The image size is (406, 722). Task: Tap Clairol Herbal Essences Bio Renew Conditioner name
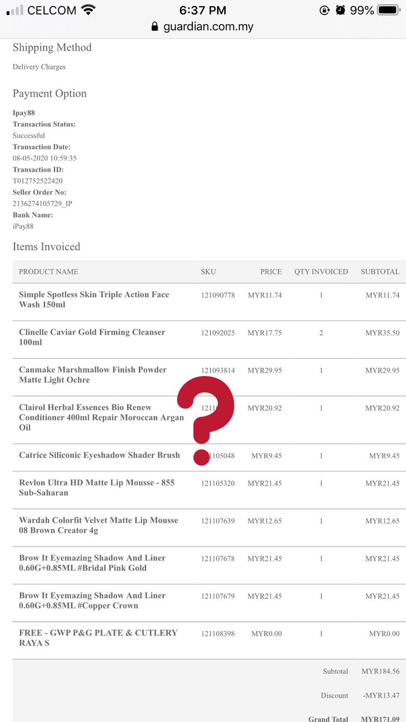[101, 418]
